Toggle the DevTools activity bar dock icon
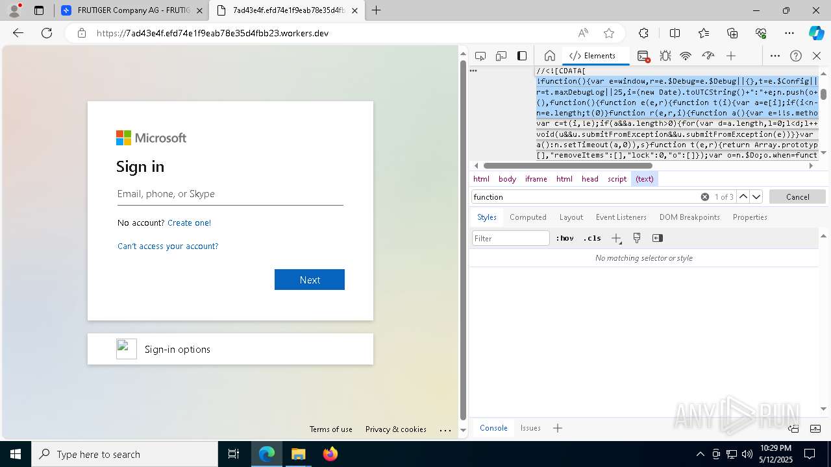The image size is (831, 467). 522,56
